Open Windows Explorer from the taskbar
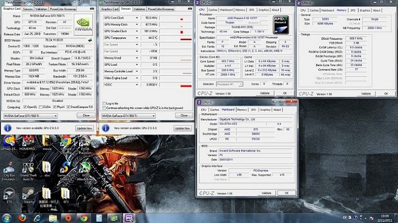Image resolution: width=398 pixels, height=223 pixels. click(x=53, y=218)
